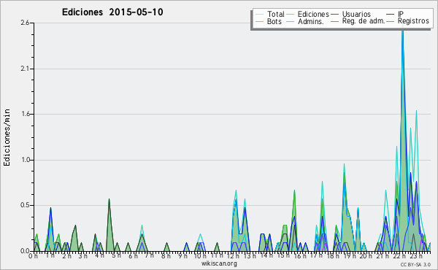Click the 2.6 y-axis value

pos(25,23)
